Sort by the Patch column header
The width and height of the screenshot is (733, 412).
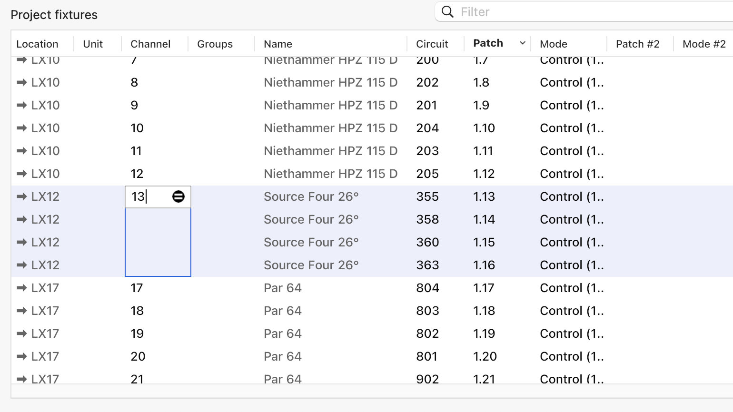[488, 43]
